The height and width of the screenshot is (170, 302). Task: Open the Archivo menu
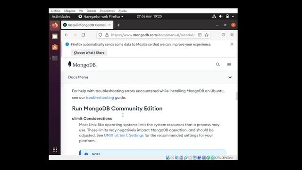[x=56, y=11]
